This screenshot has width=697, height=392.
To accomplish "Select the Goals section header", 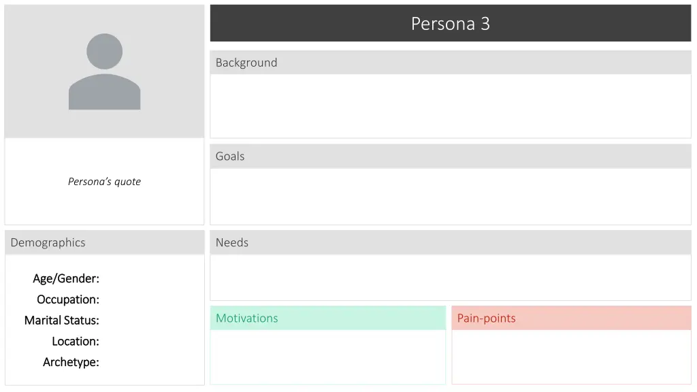I will [451, 157].
